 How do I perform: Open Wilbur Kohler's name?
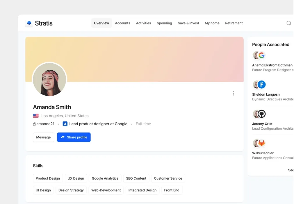pos(263,153)
